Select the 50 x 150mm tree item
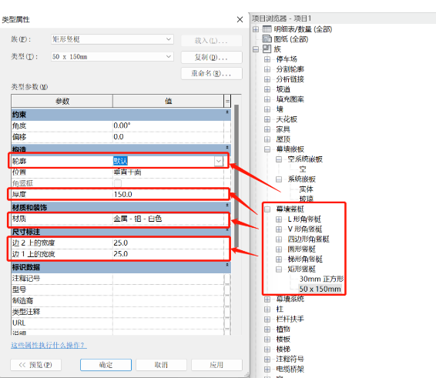Screen dimensions: 436x378 320,289
